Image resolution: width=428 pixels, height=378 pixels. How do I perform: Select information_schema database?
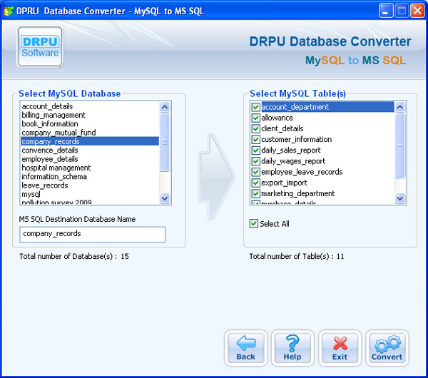pos(90,177)
